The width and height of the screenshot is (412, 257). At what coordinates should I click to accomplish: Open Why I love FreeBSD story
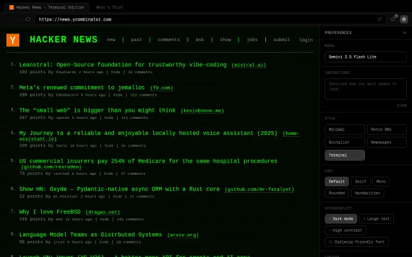(x=50, y=212)
